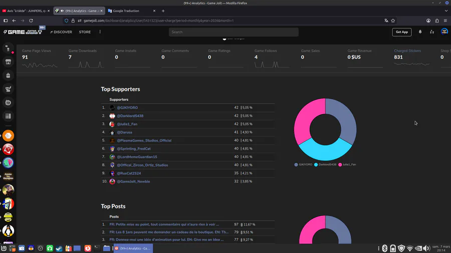Open the chat sidebar icon with red dot

point(8,48)
